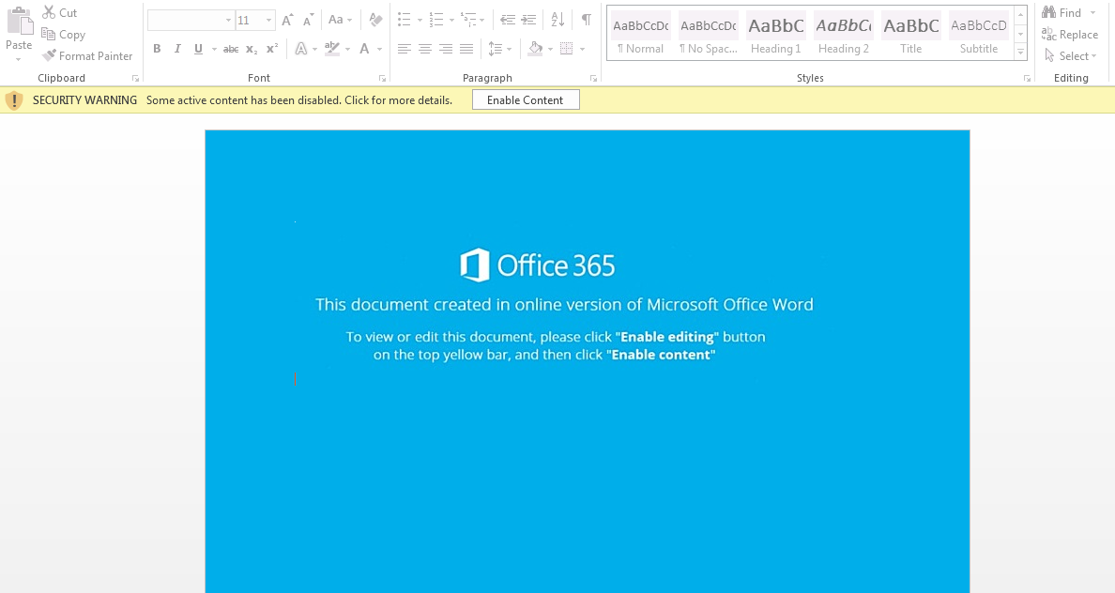Open the Select menu
Image resolution: width=1115 pixels, height=593 pixels.
pyautogui.click(x=1070, y=55)
